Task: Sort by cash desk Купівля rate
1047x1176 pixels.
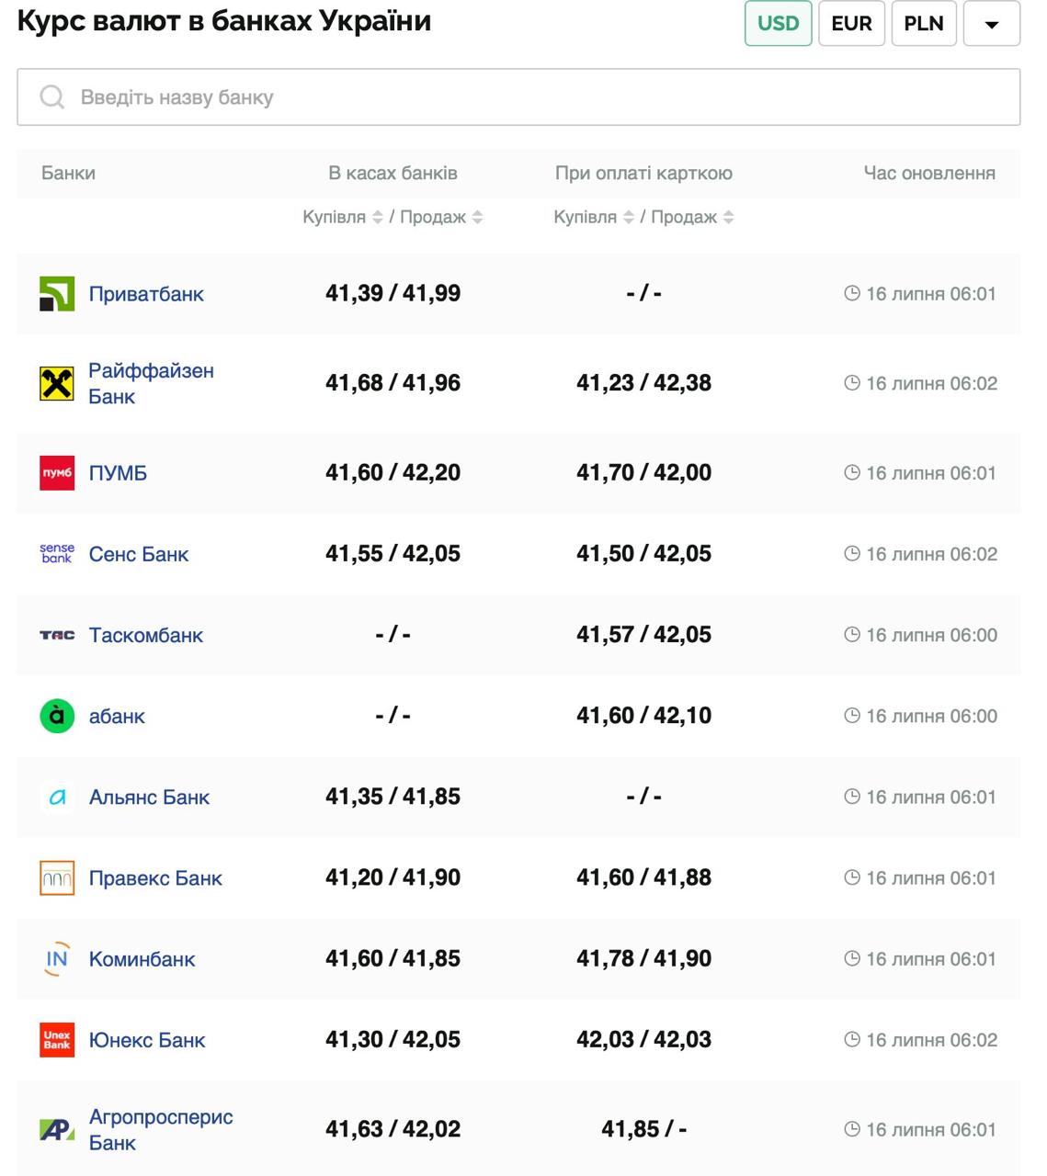Action: [x=377, y=217]
